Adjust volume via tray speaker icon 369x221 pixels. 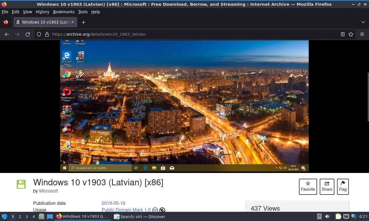[x=327, y=216]
